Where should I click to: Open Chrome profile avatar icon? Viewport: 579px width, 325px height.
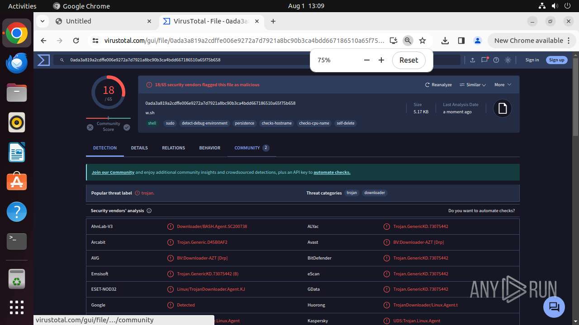tap(478, 41)
